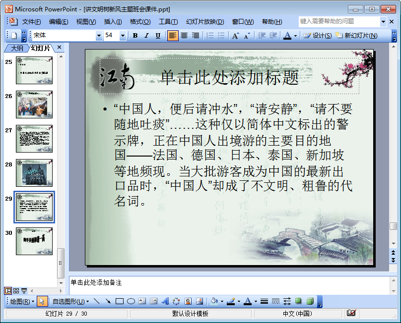Apply font color on formatting toolbar
The height and width of the screenshot is (323, 401).
point(287,36)
